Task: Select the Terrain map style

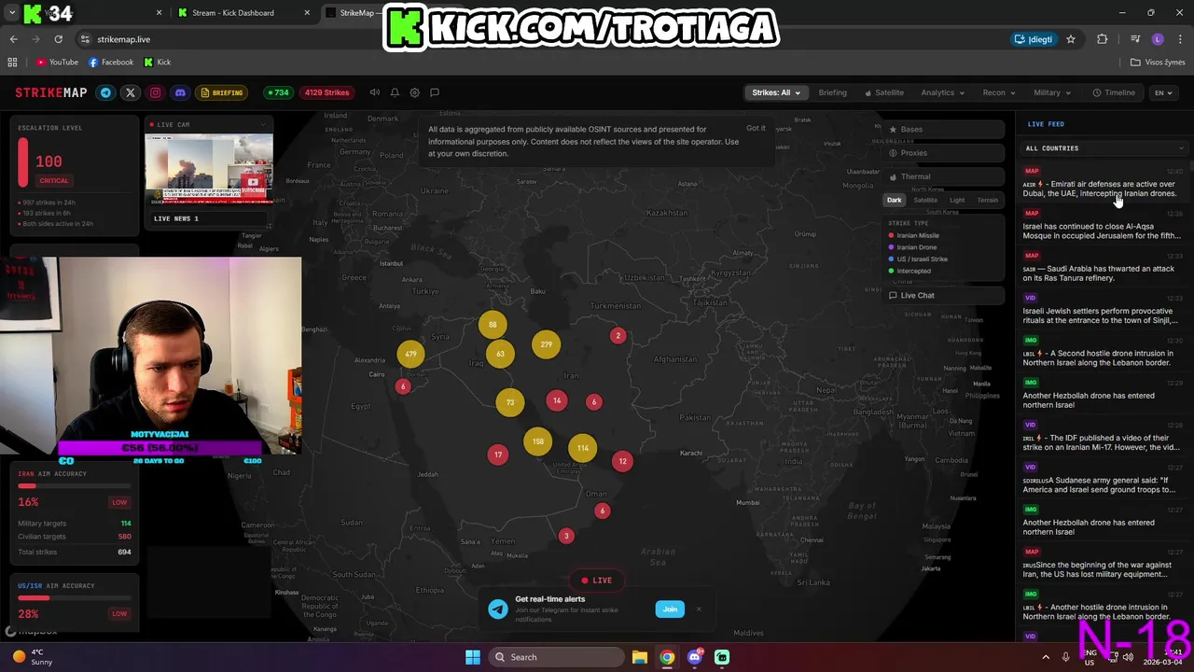Action: pos(987,200)
